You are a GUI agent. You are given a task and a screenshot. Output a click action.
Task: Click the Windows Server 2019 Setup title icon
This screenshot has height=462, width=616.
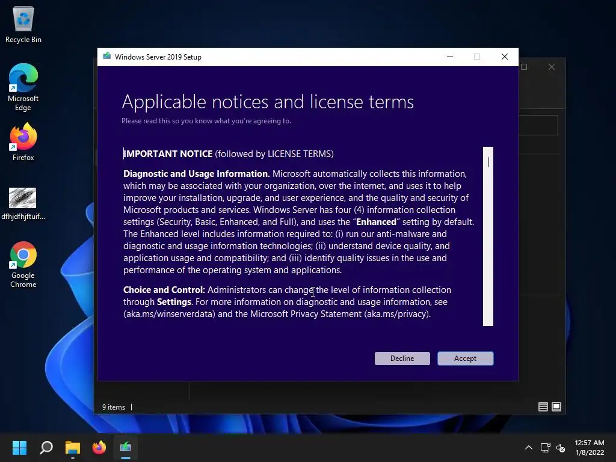107,57
